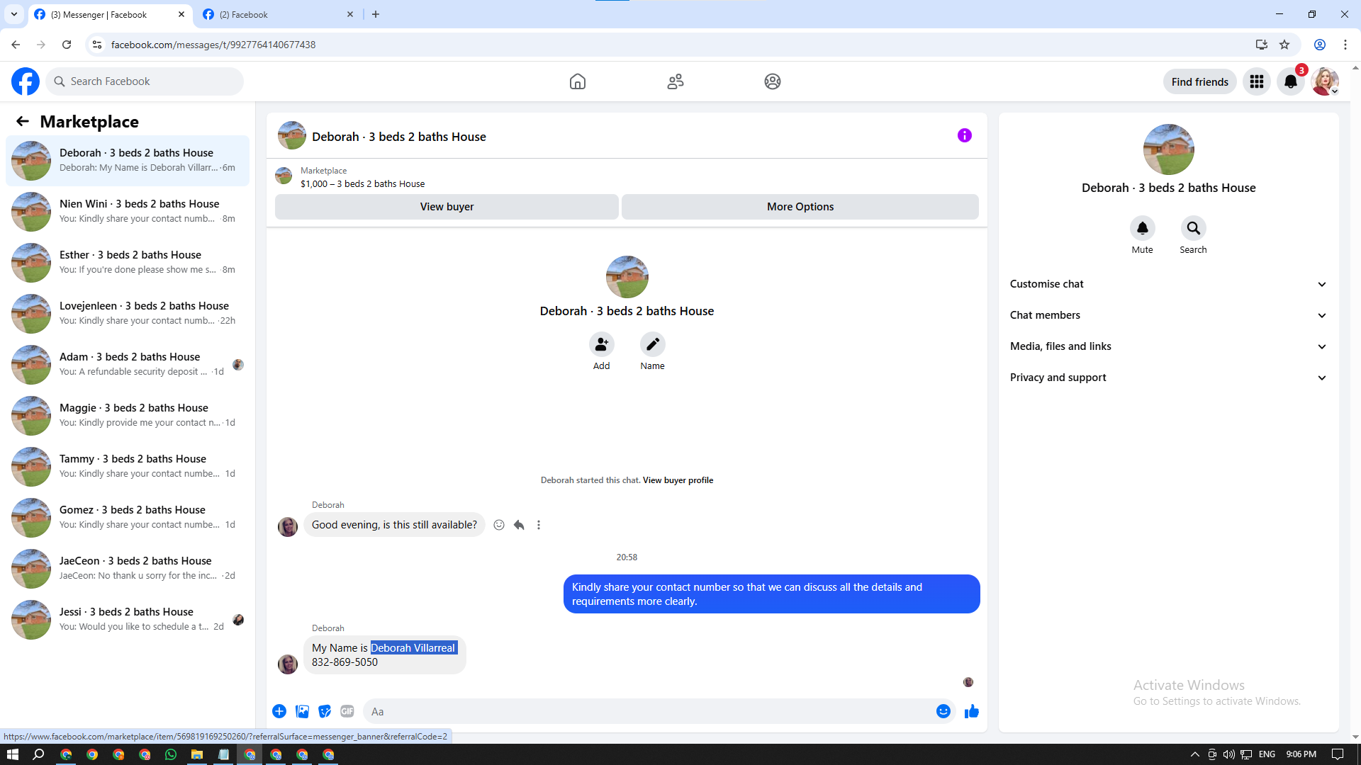1361x765 pixels.
Task: Select the '(3) Messenger | Facebook' tab
Action: (x=110, y=14)
